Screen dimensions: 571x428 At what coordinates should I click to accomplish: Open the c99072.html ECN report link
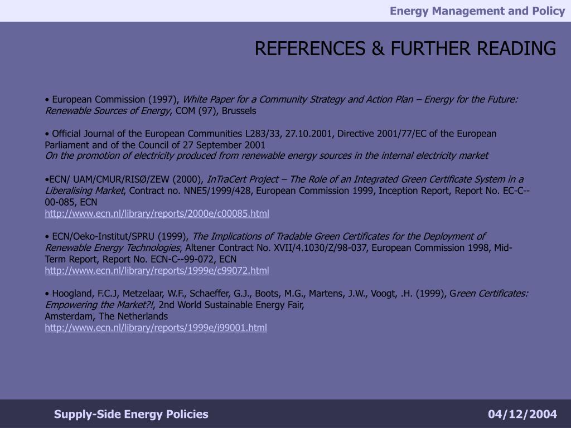[157, 271]
